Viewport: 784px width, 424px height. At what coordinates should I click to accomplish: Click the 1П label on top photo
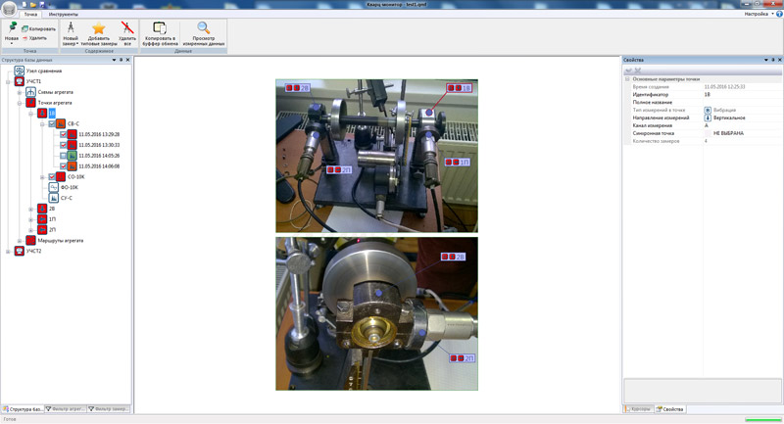coord(458,163)
